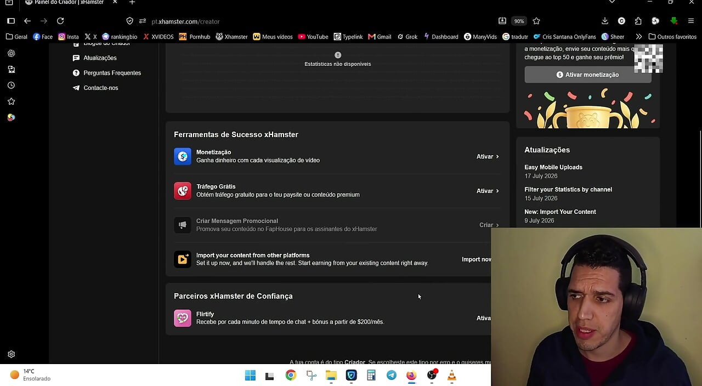Open a new browser tab with plus

132,3
